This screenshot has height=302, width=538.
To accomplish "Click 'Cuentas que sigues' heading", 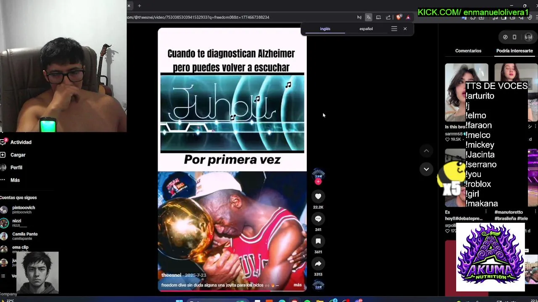I will click(18, 198).
